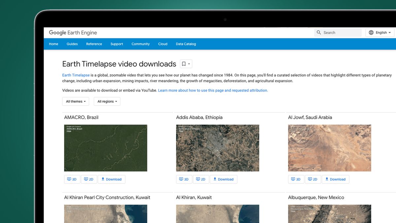The height and width of the screenshot is (223, 396).
Task: Open 3D view for Addis Ababa, Ethiopia
Action: click(184, 179)
